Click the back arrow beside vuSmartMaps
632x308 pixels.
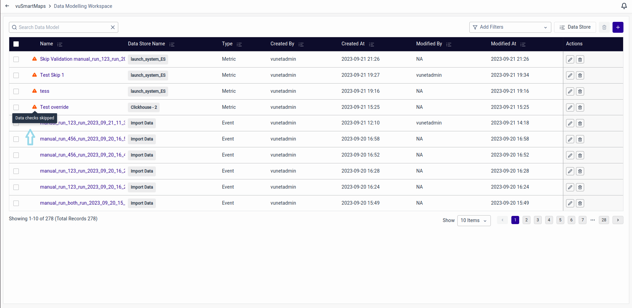pyautogui.click(x=7, y=6)
